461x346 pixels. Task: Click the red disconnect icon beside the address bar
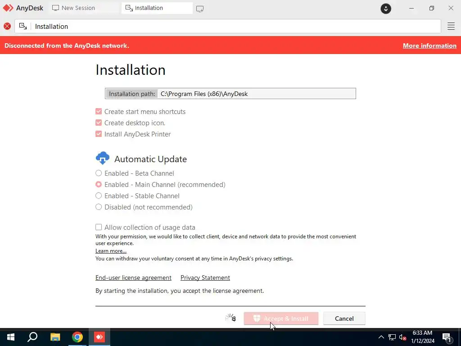point(7,27)
